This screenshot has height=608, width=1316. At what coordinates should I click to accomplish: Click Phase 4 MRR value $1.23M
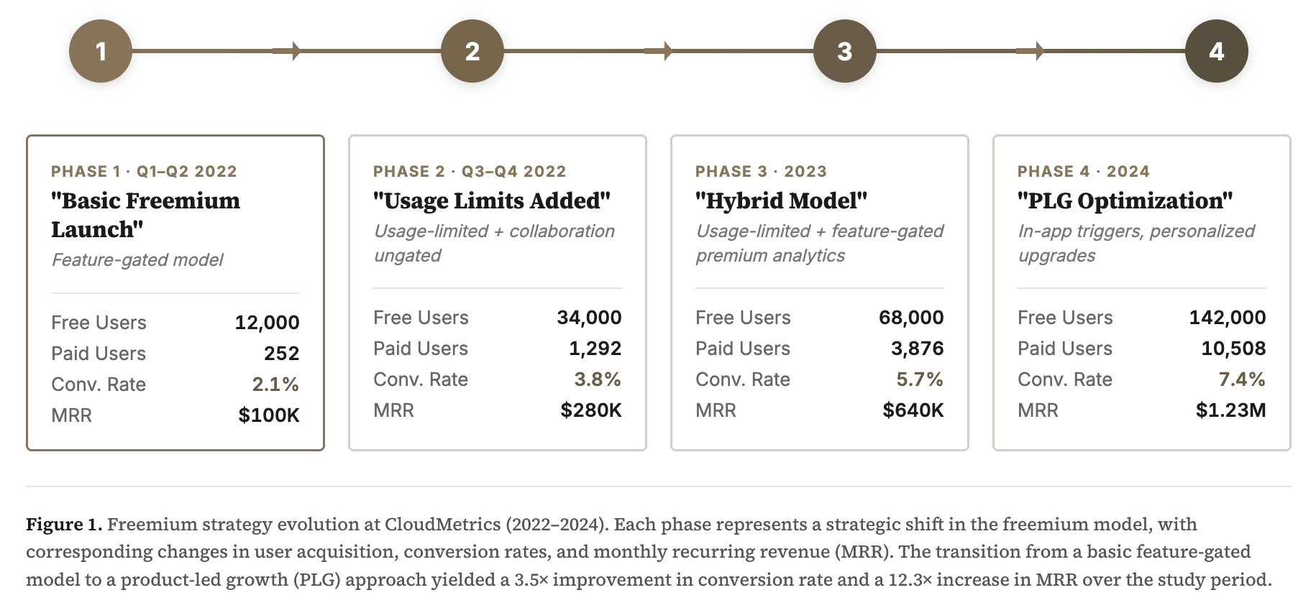(1230, 410)
